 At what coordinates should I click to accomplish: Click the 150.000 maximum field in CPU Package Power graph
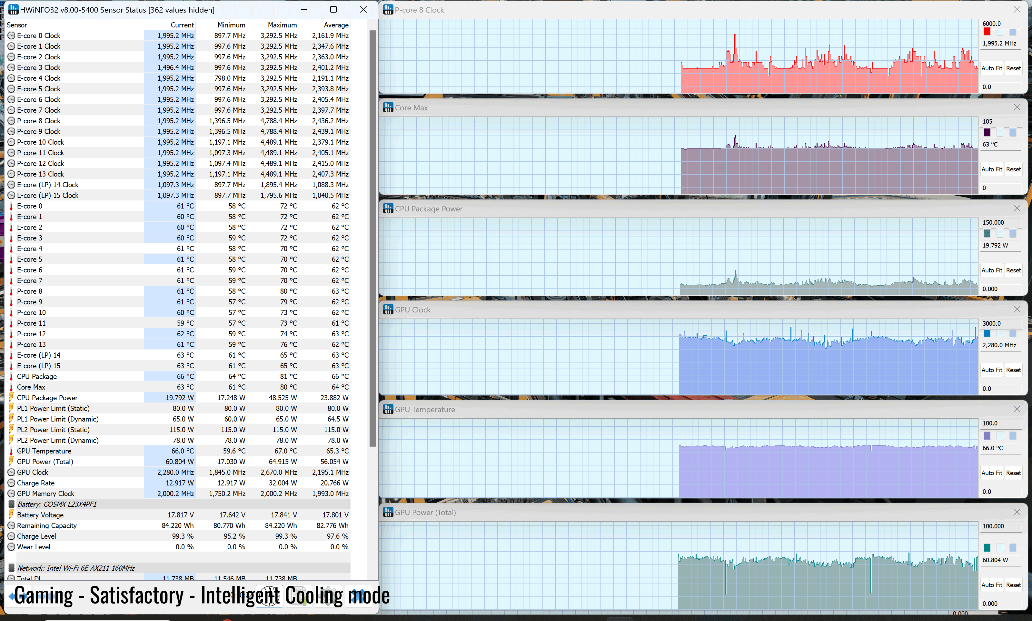pos(1001,223)
